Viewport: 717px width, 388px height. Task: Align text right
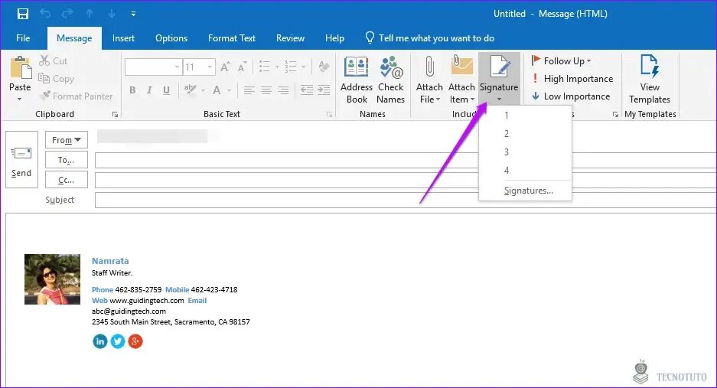(283, 90)
